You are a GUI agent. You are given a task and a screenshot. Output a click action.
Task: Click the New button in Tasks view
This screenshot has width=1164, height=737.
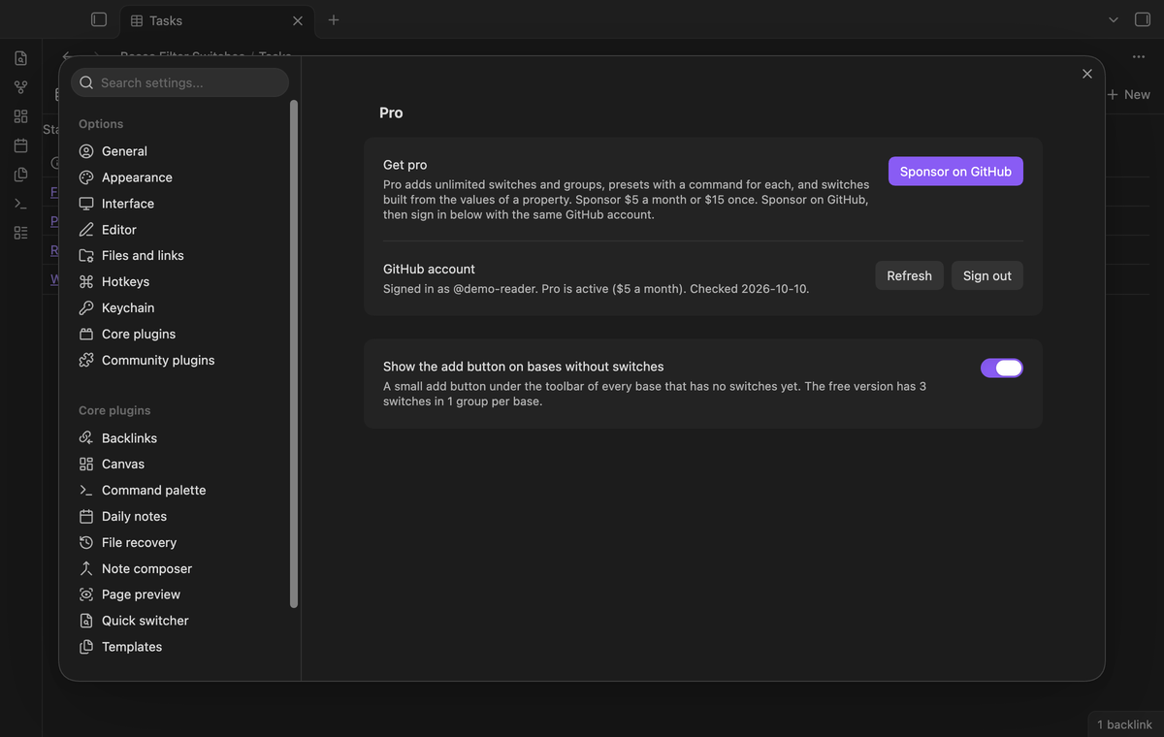coord(1128,94)
